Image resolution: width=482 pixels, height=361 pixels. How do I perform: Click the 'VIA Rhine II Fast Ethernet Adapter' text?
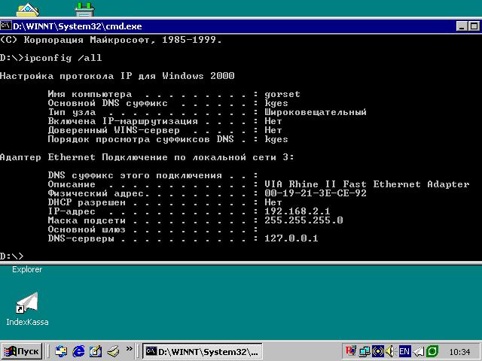tap(367, 184)
